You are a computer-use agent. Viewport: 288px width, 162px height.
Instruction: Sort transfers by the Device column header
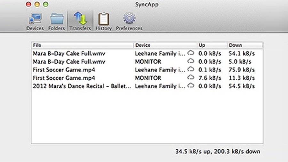pos(165,45)
